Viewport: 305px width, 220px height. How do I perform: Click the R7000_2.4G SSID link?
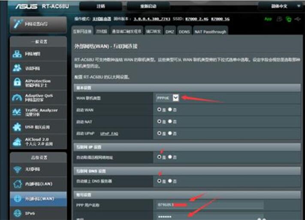(196, 19)
